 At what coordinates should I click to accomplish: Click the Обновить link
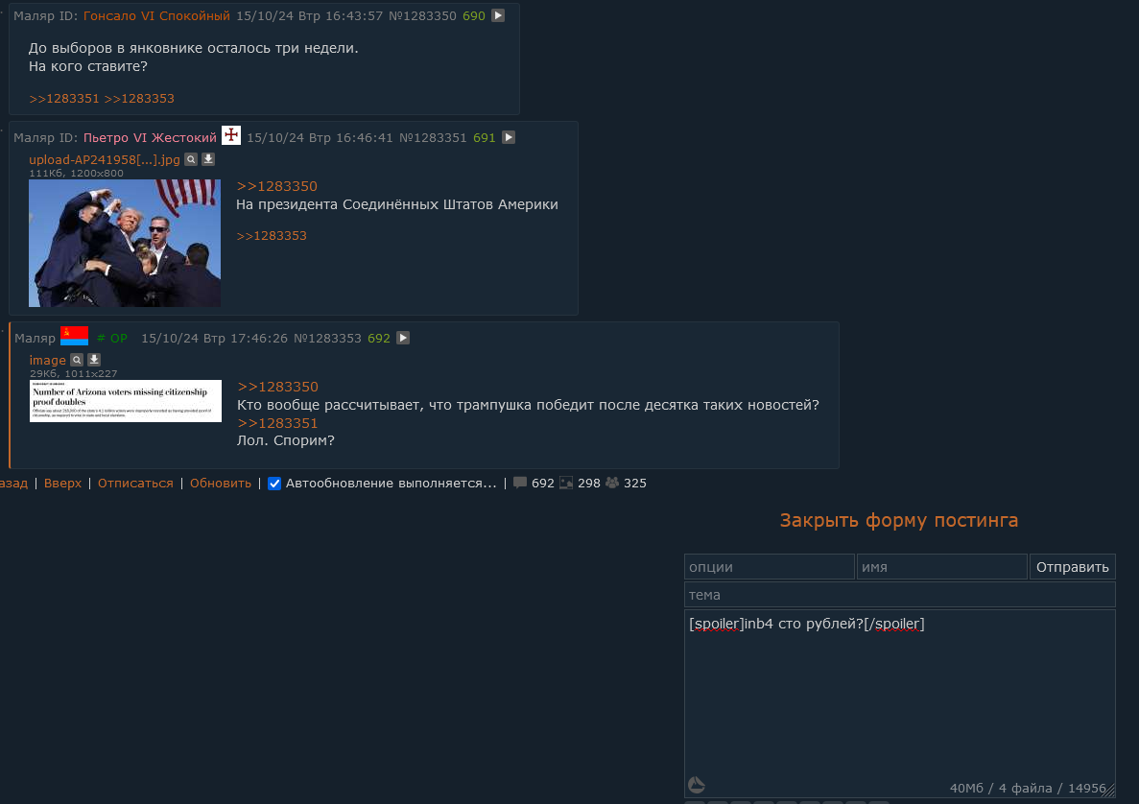pos(220,483)
